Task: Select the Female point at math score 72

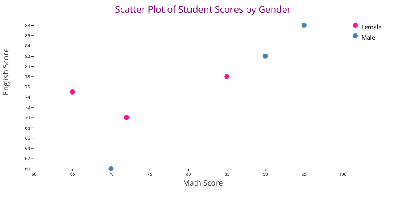Action: [x=126, y=118]
